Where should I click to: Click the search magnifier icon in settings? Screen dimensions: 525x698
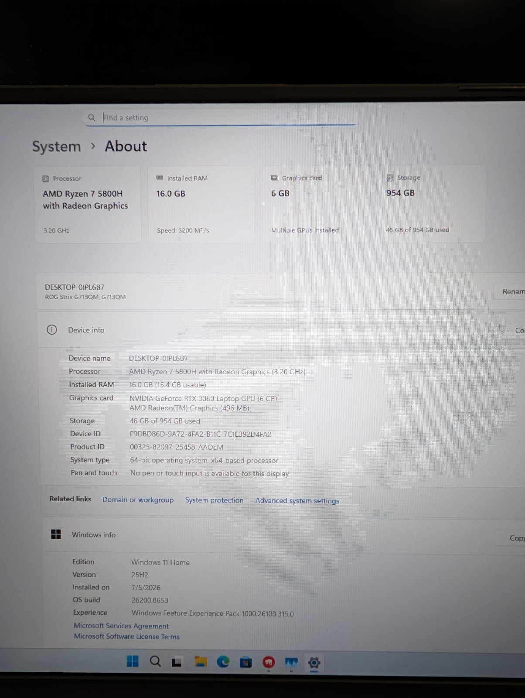click(x=92, y=117)
